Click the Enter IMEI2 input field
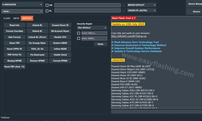The image size is (202, 121). coord(94,38)
